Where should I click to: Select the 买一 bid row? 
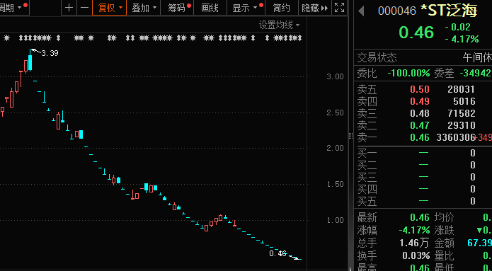tap(423, 153)
